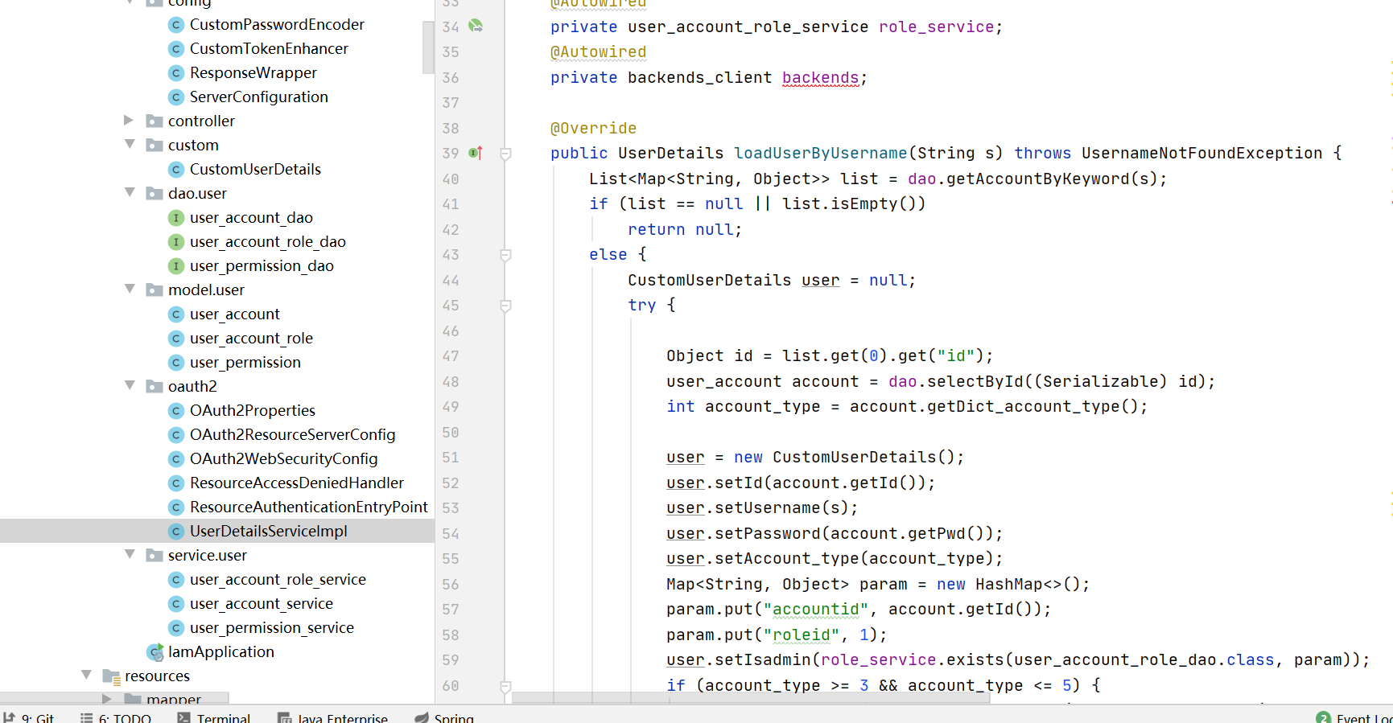Click the backends field with error underline
This screenshot has height=723, width=1393.
820,78
